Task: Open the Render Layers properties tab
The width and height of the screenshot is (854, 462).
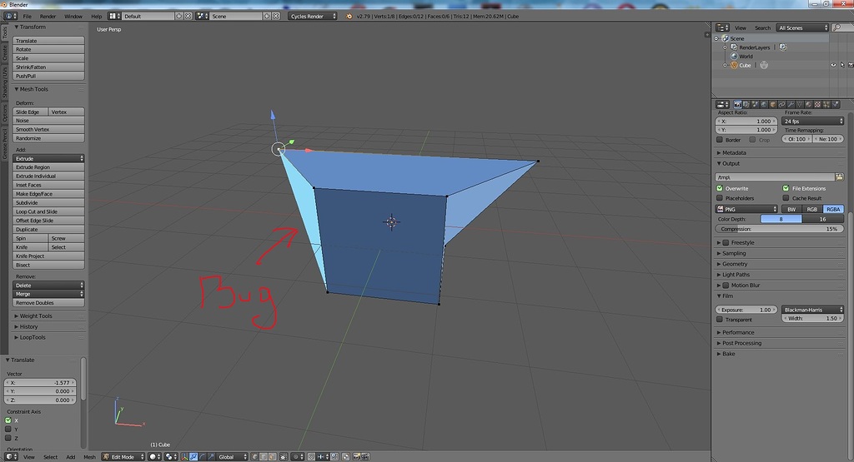Action: click(x=746, y=104)
